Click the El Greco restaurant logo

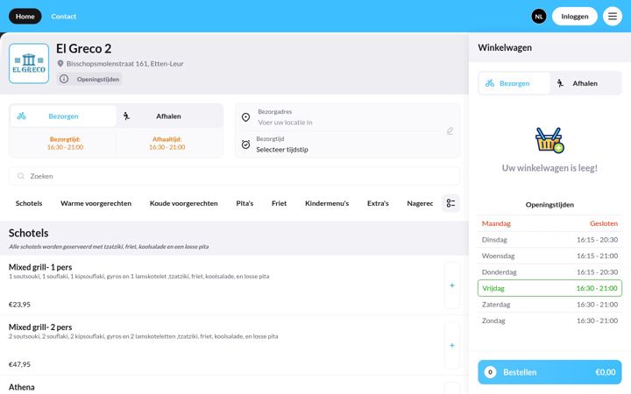[x=29, y=64]
